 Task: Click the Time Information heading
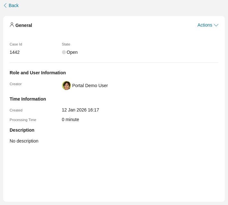coord(28,99)
